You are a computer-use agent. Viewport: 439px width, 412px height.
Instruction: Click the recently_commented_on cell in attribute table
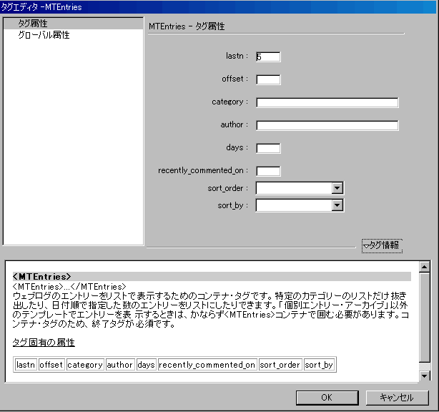(207, 365)
